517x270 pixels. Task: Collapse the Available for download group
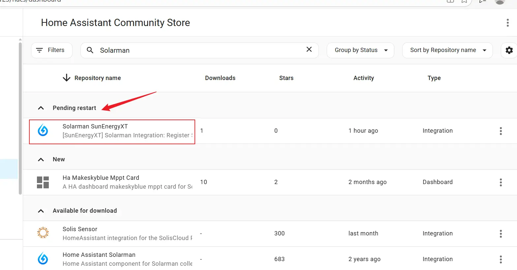pyautogui.click(x=41, y=211)
